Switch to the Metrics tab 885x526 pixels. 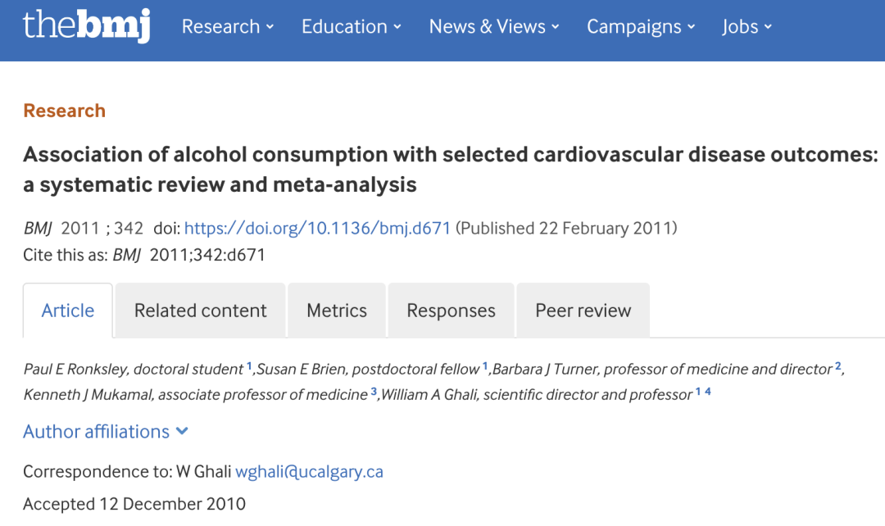click(x=337, y=311)
